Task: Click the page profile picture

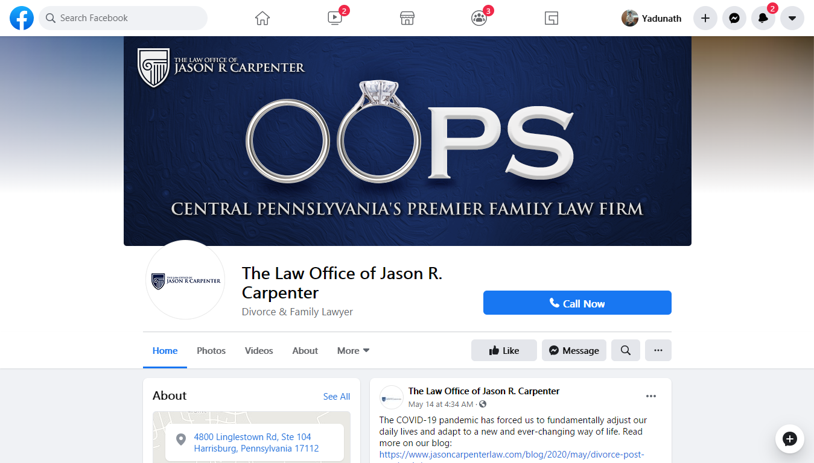Action: (x=185, y=280)
